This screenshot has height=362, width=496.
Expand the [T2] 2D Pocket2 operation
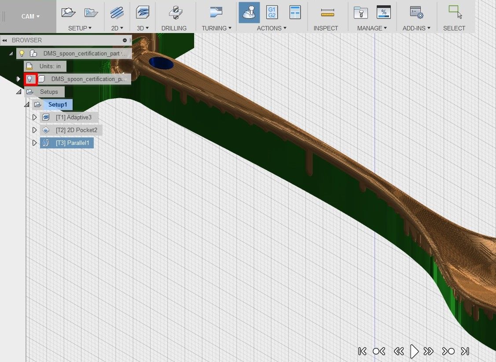(34, 130)
